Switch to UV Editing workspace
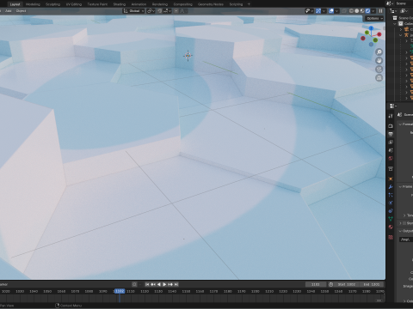The width and height of the screenshot is (413, 309). [74, 4]
